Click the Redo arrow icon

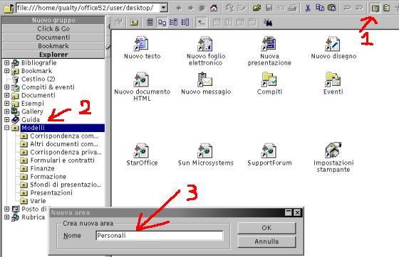pyautogui.click(x=358, y=8)
